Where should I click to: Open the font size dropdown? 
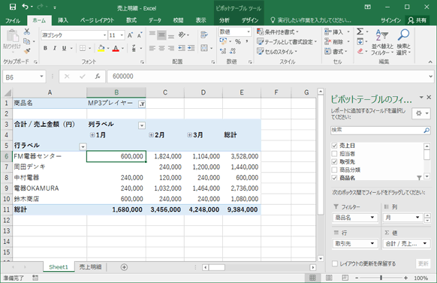tap(122, 35)
